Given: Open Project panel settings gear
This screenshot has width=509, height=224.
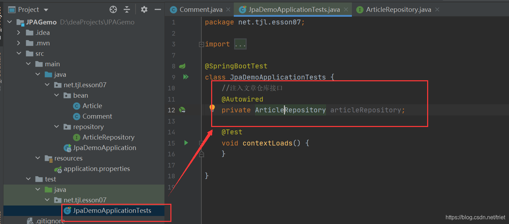Looking at the screenshot, I should pyautogui.click(x=144, y=9).
